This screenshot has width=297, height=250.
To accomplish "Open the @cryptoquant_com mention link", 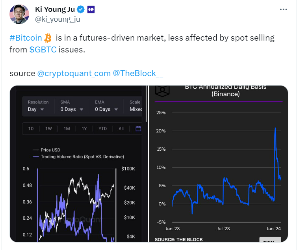I will point(74,73).
